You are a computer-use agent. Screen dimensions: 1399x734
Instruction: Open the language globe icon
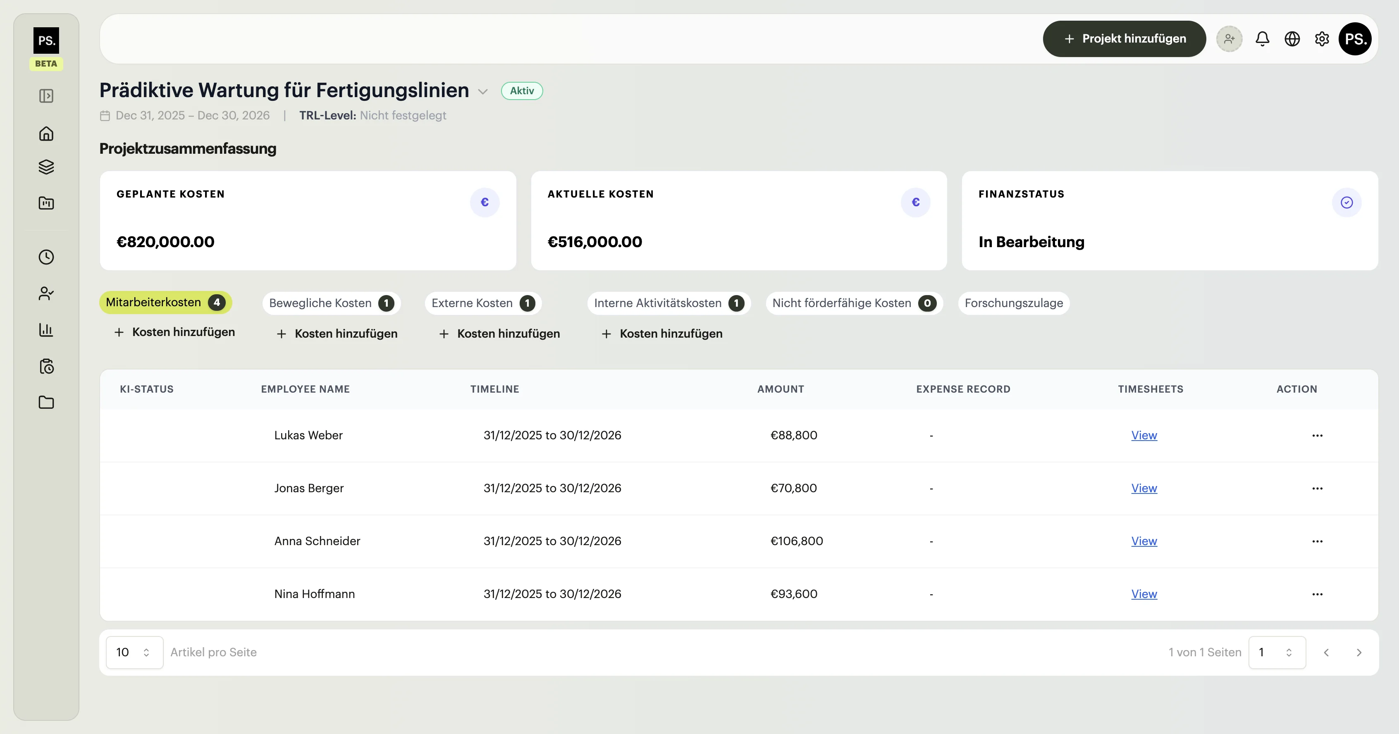coord(1292,39)
